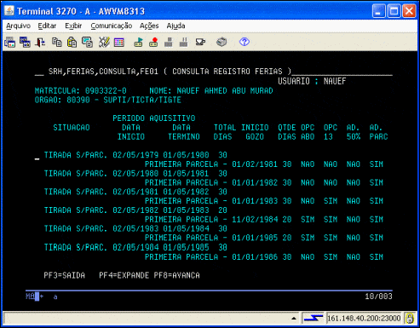
Task: Click PF8=AVANCA on the terminal screen
Action: [177, 275]
